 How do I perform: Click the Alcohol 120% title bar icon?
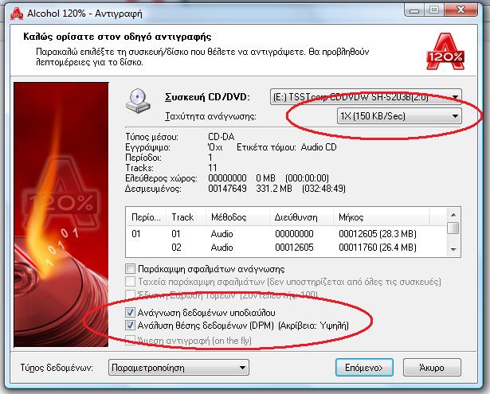click(16, 13)
